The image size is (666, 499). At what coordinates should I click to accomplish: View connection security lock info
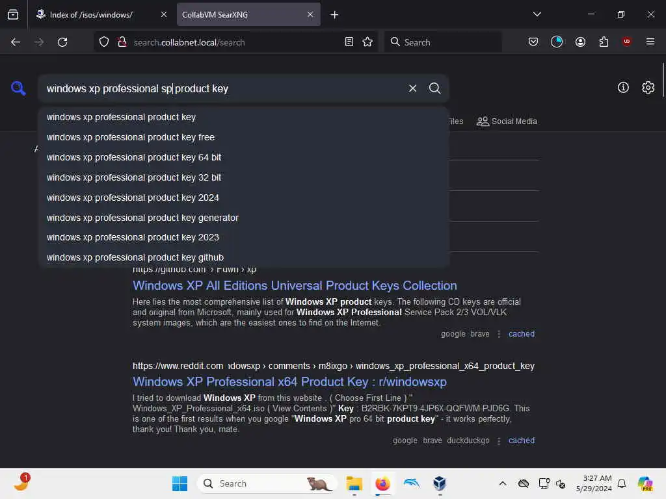(x=122, y=42)
